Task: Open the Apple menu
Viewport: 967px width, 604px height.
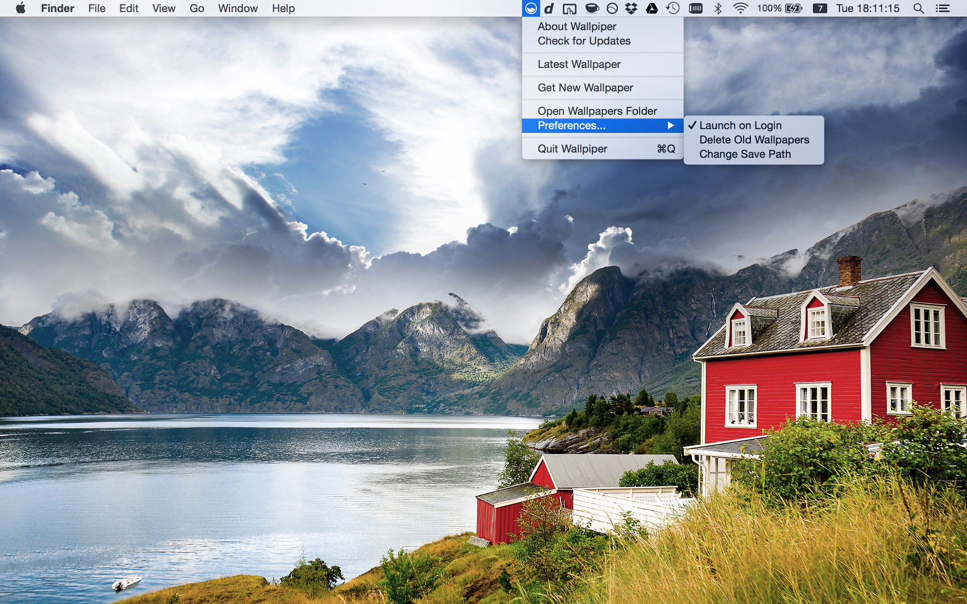Action: (21, 9)
